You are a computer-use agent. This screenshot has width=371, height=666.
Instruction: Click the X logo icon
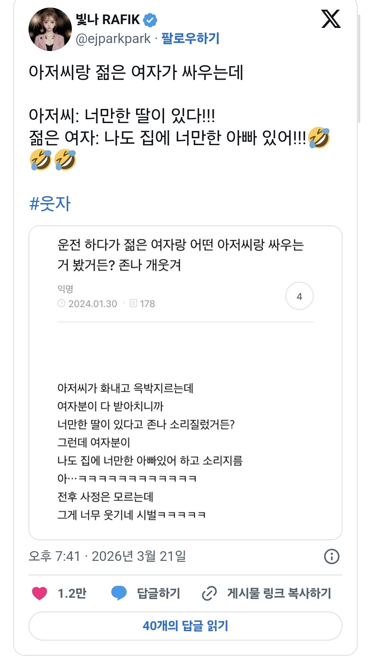[331, 19]
